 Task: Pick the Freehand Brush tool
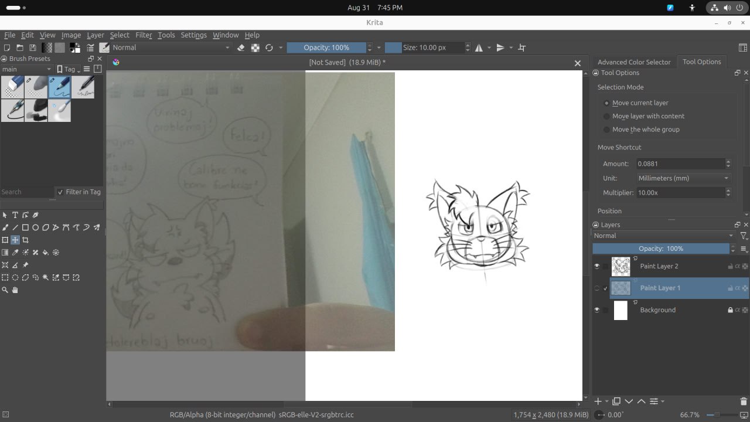5,227
